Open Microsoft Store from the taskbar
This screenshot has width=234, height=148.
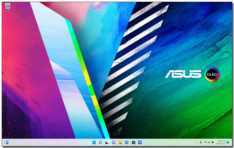(133, 142)
